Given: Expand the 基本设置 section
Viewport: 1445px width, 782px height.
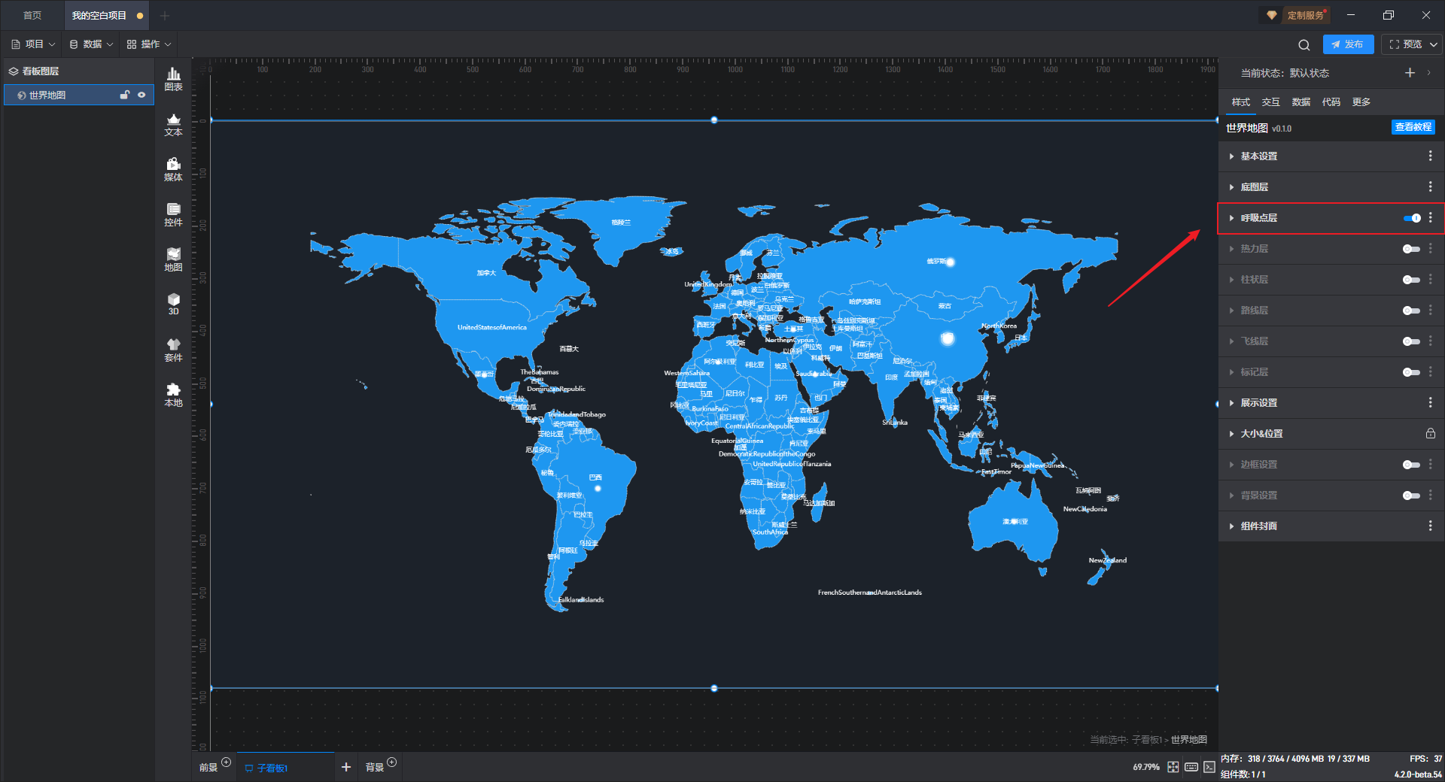Looking at the screenshot, I should coord(1259,156).
